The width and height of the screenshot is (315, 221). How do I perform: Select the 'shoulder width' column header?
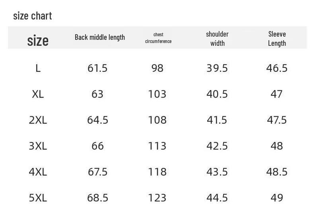tap(218, 39)
